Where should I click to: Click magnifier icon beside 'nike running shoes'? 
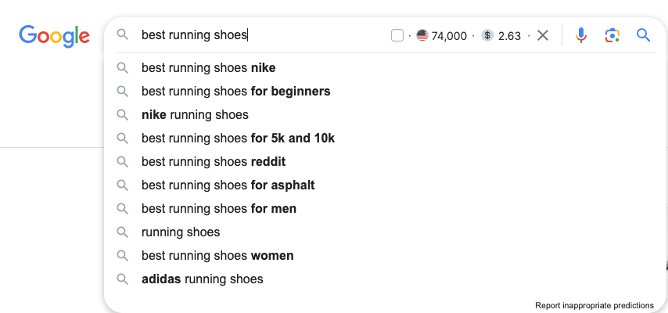123,115
